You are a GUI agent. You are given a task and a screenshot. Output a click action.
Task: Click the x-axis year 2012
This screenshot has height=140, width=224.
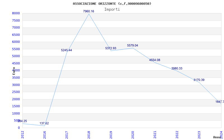pos(22,135)
